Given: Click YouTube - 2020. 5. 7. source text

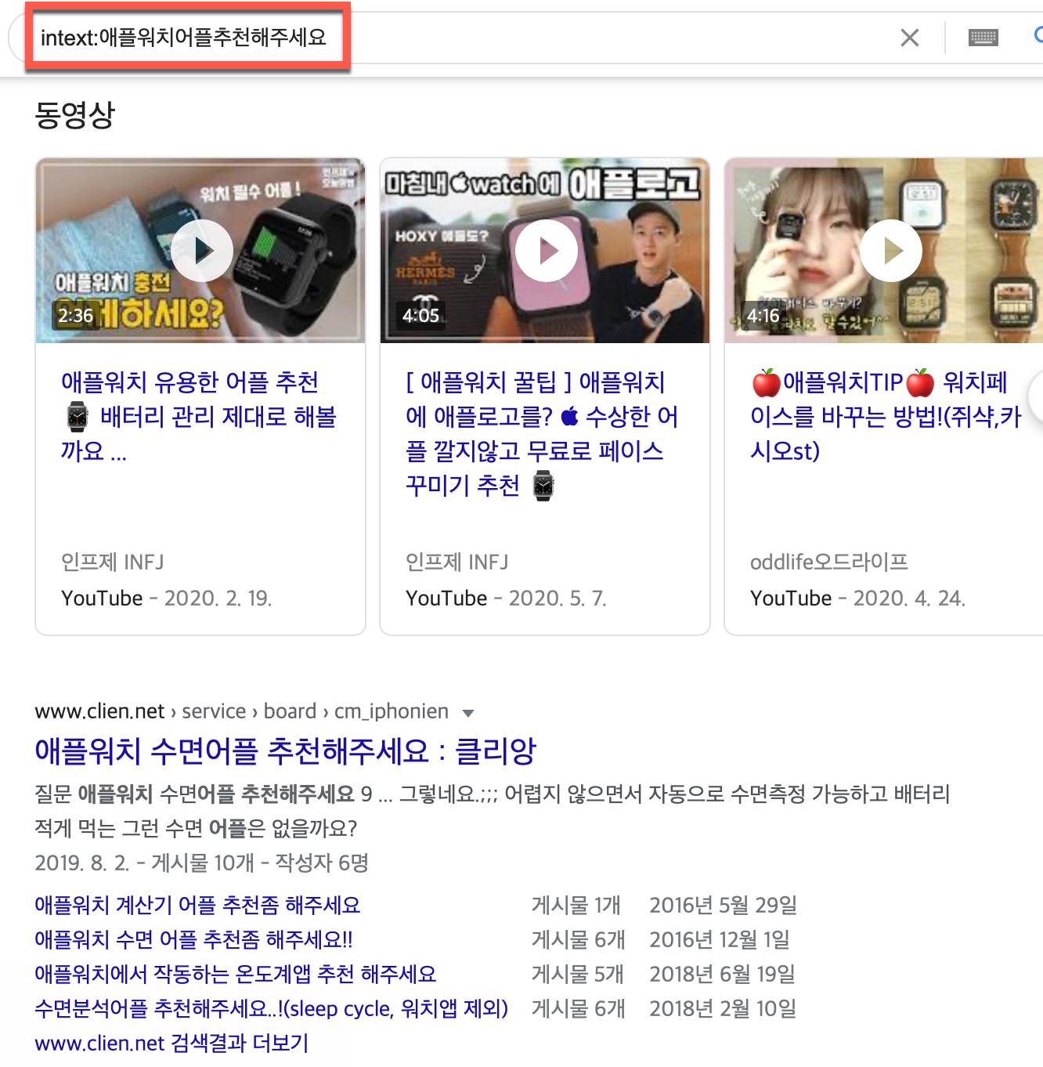Looking at the screenshot, I should click(x=506, y=598).
